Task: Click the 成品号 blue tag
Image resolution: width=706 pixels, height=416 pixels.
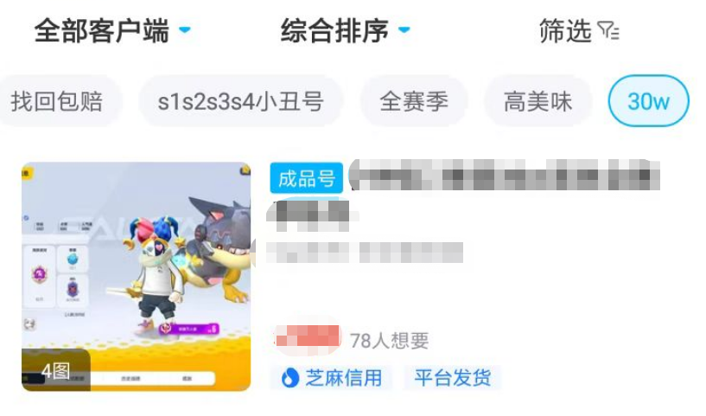Action: click(x=306, y=179)
